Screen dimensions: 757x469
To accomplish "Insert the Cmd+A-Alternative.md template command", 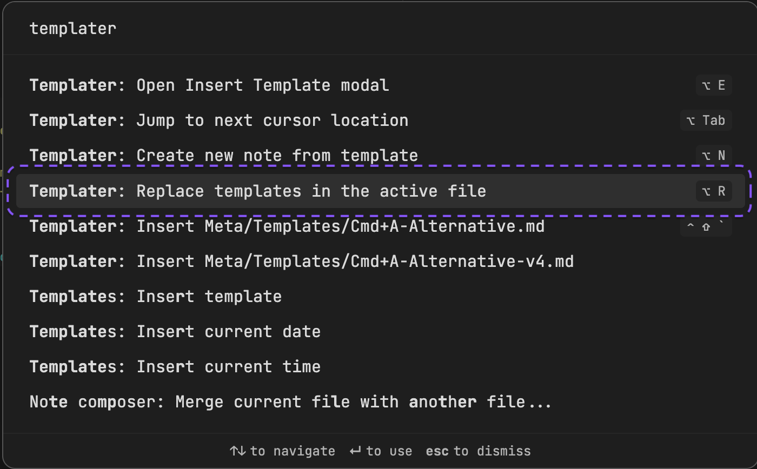I will [287, 226].
